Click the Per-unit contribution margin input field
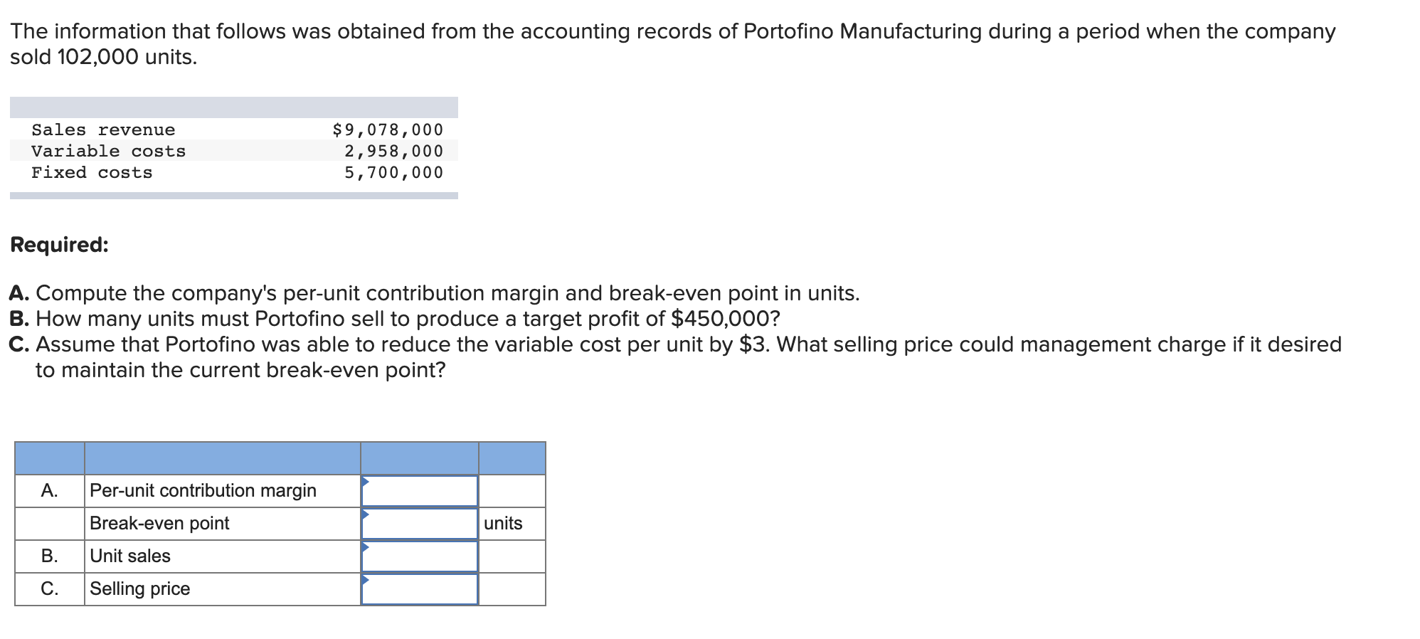 pyautogui.click(x=420, y=491)
